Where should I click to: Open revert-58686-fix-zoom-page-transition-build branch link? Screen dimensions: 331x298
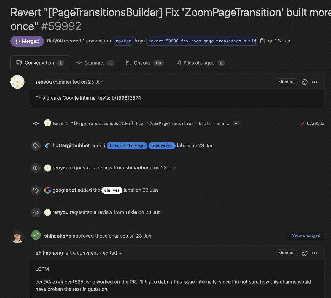tap(202, 41)
